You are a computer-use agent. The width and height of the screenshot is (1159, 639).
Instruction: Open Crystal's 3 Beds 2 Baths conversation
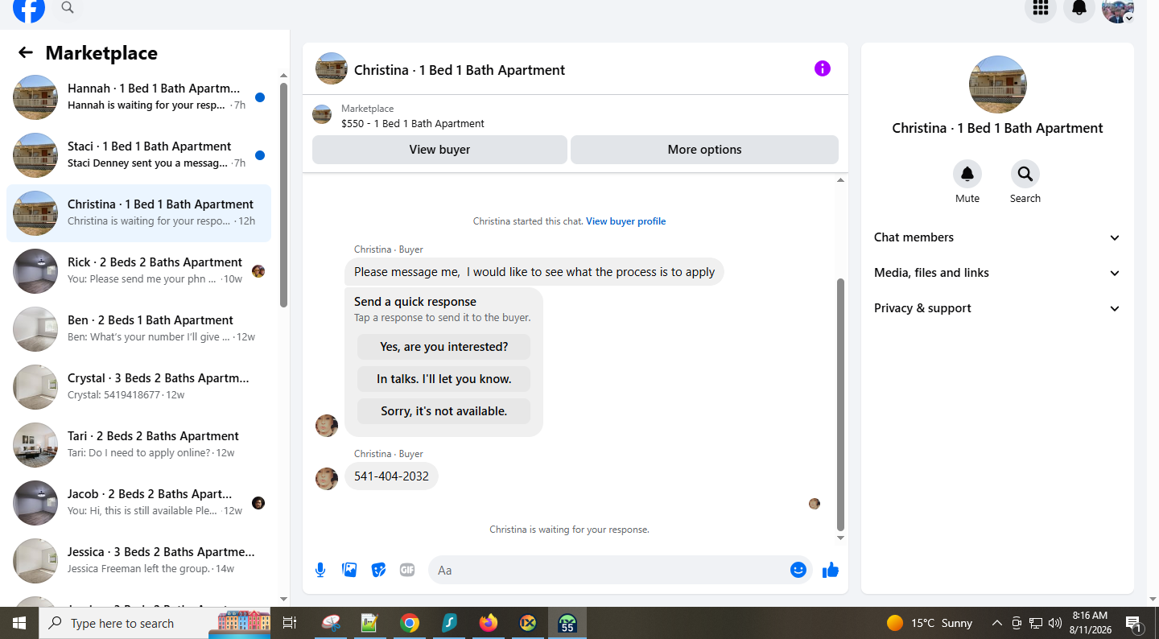138,387
